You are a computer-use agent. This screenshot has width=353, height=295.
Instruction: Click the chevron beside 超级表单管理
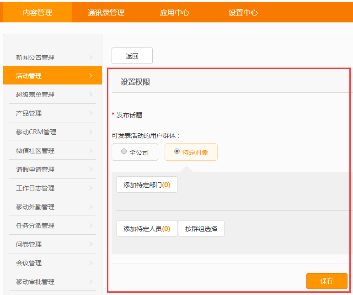[x=91, y=95]
